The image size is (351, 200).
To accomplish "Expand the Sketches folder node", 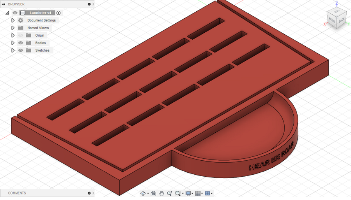I will coord(13,51).
